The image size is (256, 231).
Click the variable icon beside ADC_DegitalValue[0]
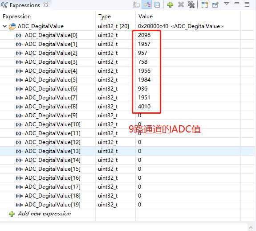pos(19,35)
